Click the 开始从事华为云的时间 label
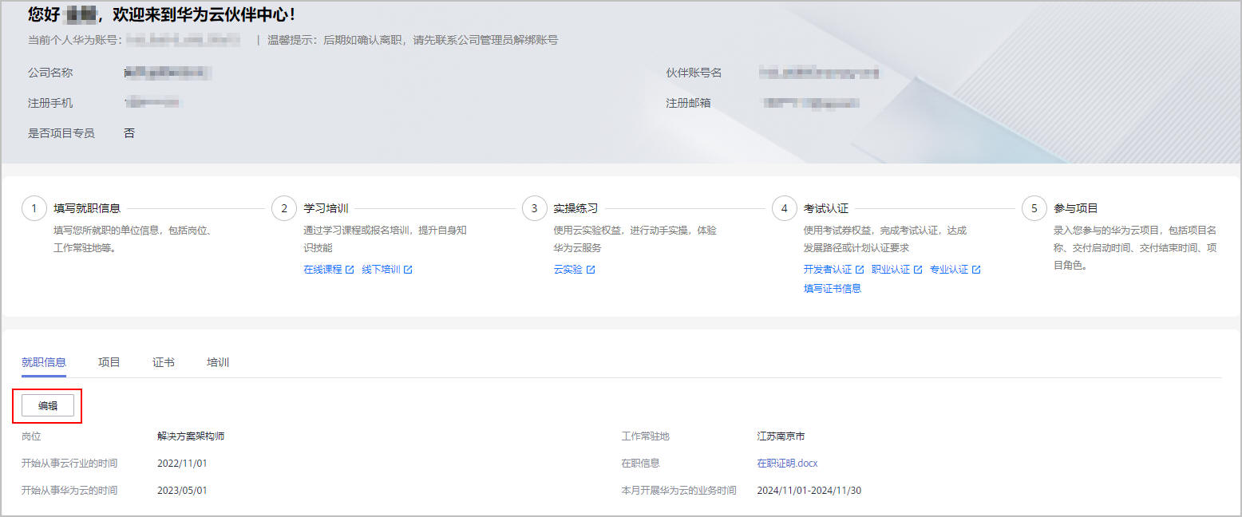 tap(69, 491)
